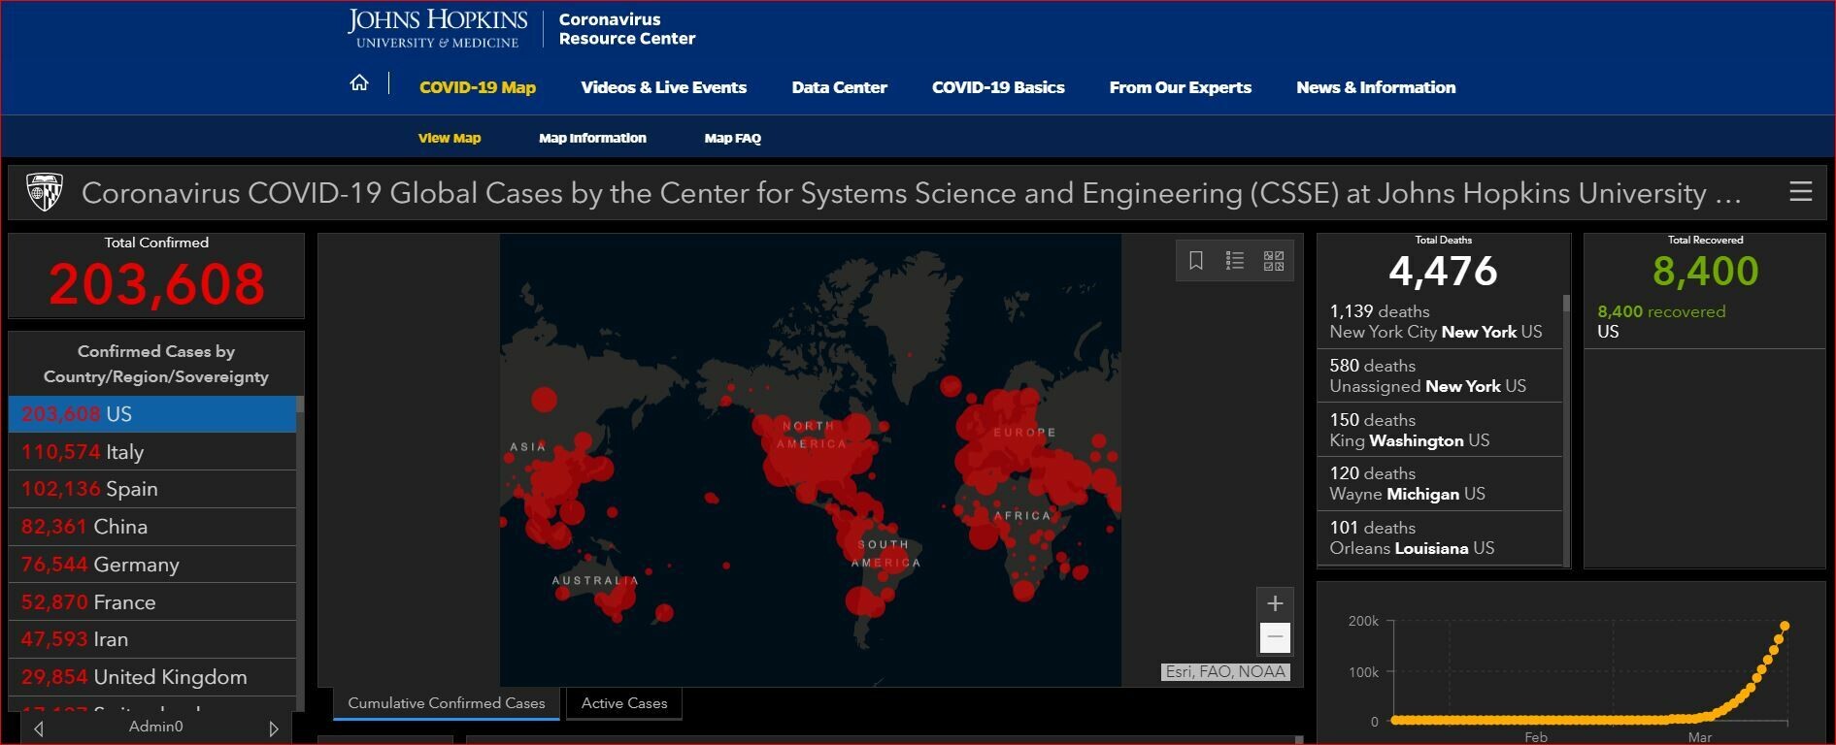Open Videos & Live Events
The width and height of the screenshot is (1836, 745).
664,87
